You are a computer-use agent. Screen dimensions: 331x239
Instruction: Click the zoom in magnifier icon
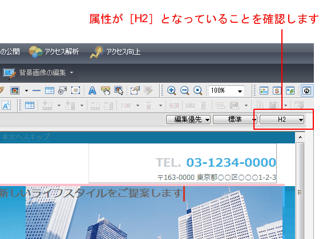[172, 90]
